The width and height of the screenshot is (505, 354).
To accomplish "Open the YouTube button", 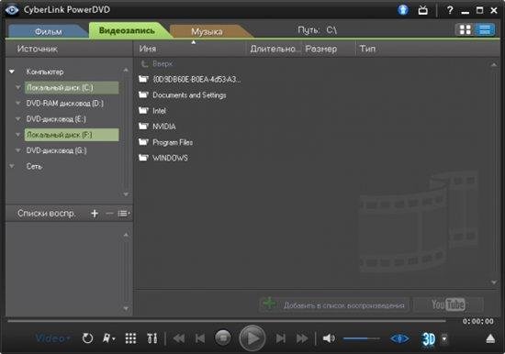I will (x=448, y=304).
